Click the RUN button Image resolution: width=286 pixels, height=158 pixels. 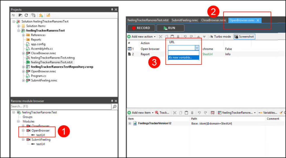point(170,28)
